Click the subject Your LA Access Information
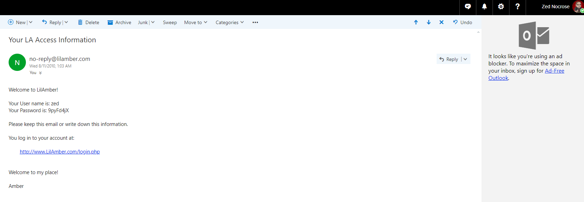Viewport: 584px width, 202px height. click(52, 40)
